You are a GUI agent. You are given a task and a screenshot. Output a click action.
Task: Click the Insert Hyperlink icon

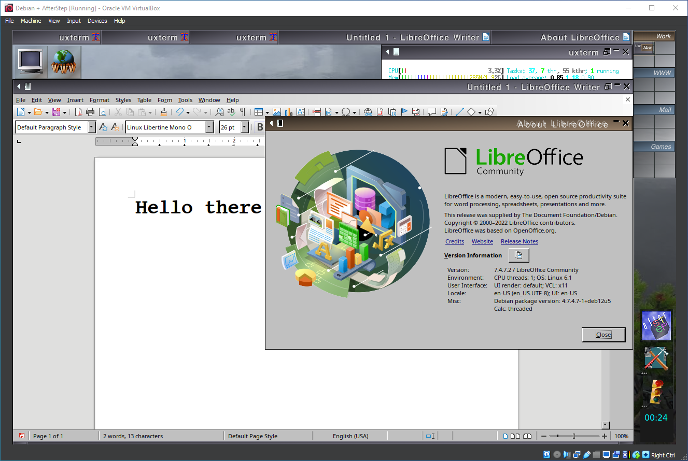pyautogui.click(x=368, y=112)
